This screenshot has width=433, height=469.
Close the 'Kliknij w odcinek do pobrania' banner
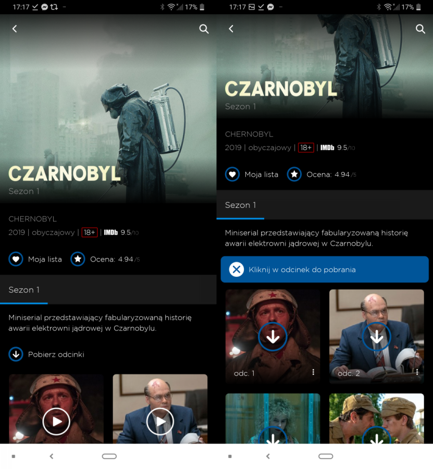(x=237, y=269)
